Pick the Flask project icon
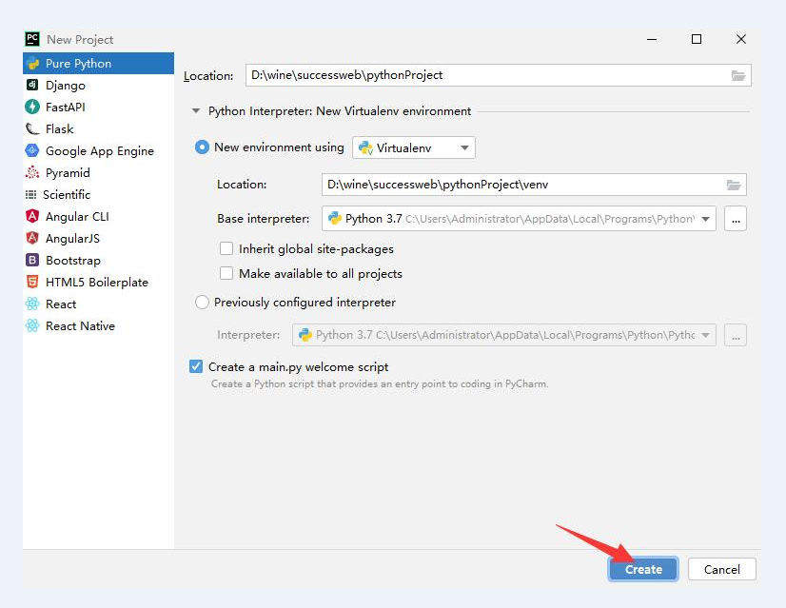The height and width of the screenshot is (608, 786). click(x=32, y=128)
